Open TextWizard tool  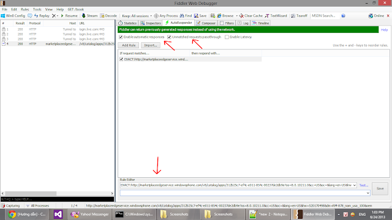276,16
